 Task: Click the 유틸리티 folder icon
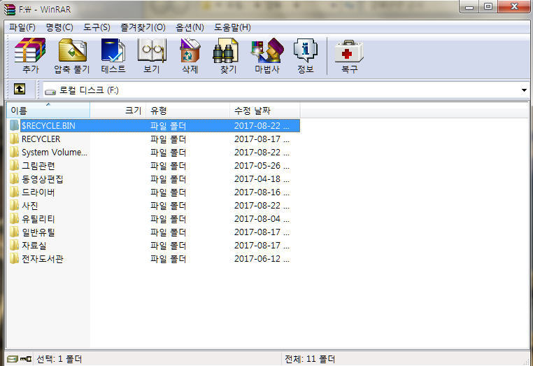14,219
